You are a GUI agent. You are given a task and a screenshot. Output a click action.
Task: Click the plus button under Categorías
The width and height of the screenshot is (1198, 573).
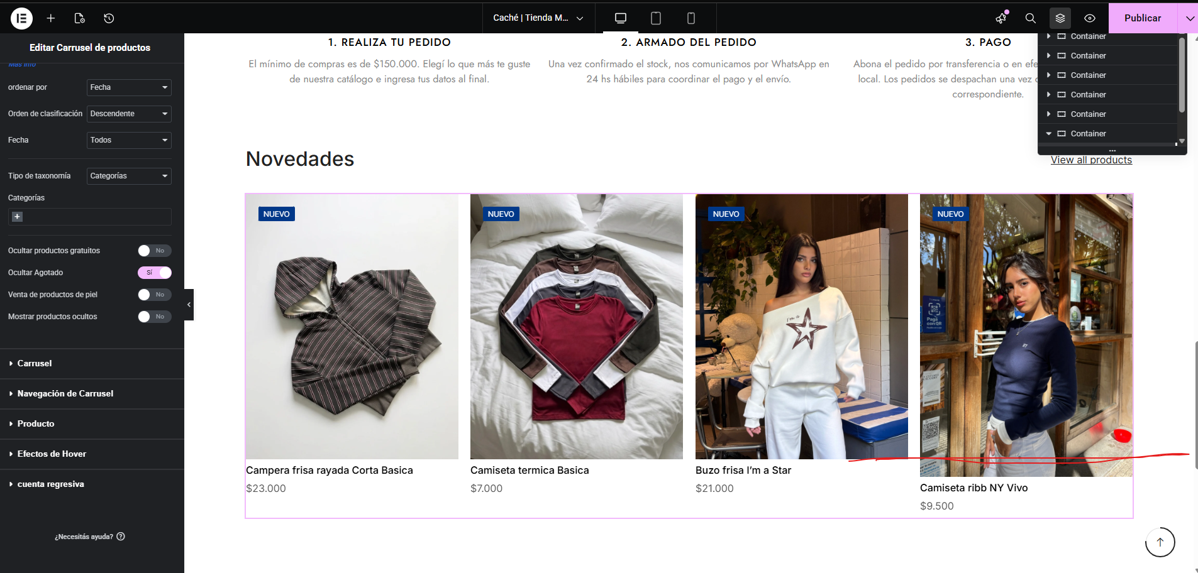point(17,217)
